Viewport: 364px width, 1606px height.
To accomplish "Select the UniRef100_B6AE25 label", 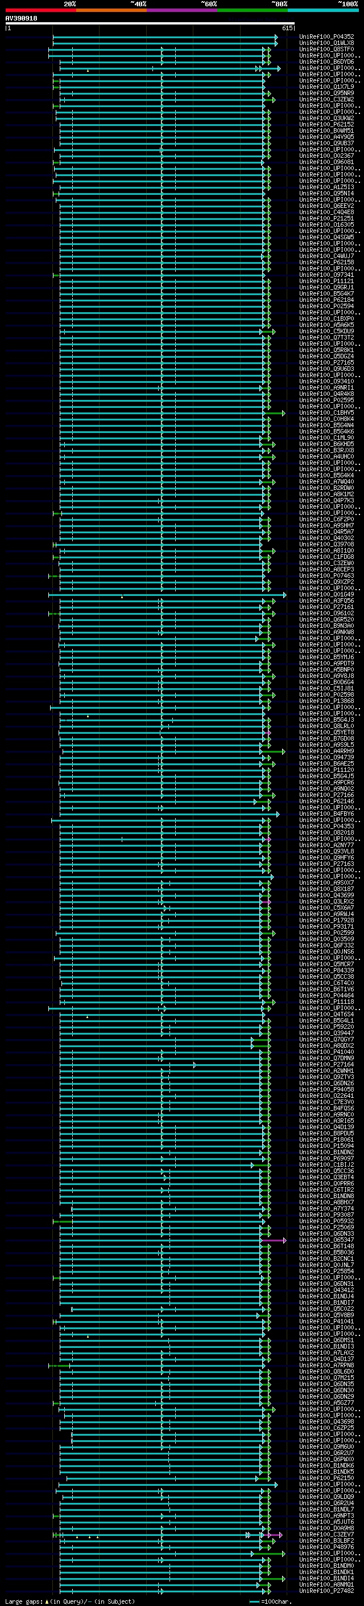I will tap(326, 764).
